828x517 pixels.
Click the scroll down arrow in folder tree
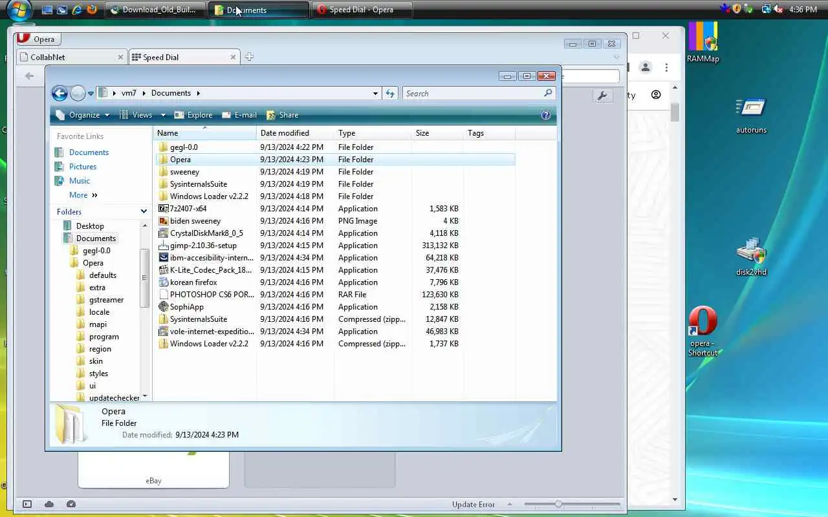click(145, 396)
